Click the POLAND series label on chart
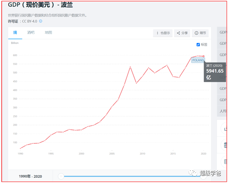This screenshot has height=183, width=228. (198, 60)
